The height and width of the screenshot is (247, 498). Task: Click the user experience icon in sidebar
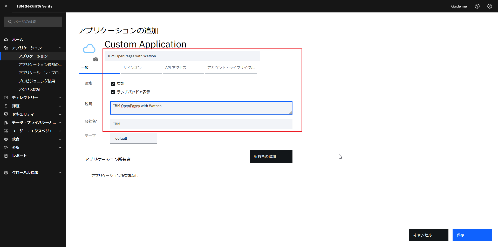point(6,131)
